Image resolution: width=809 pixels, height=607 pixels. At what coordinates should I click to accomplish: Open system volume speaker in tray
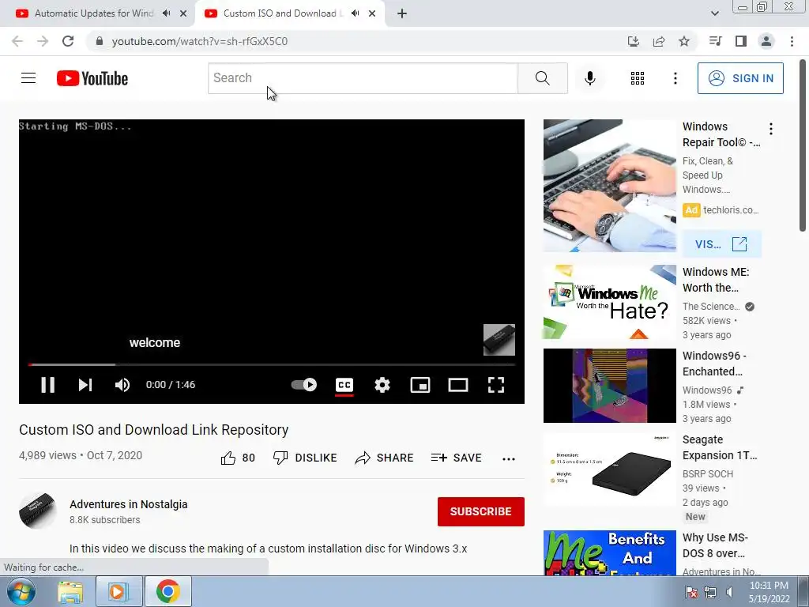[729, 592]
